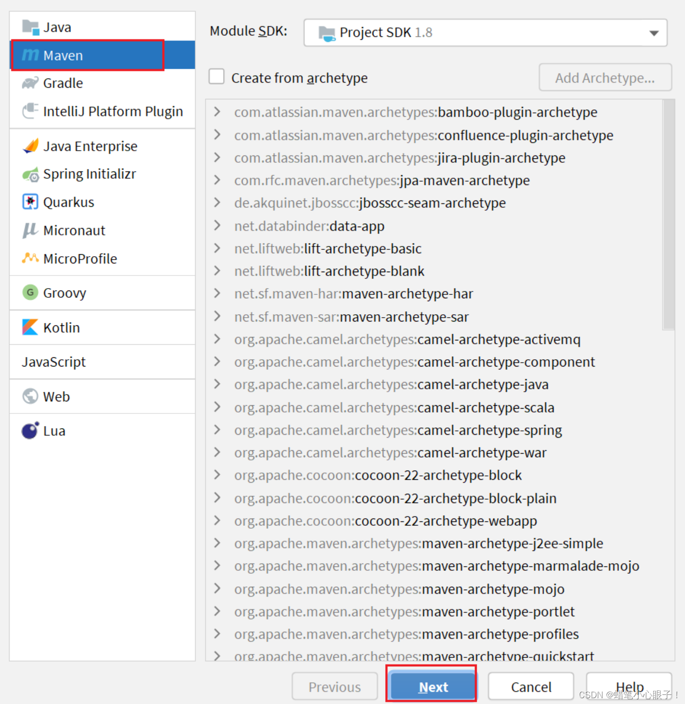Expand the camel-archetype-spring entry
685x704 pixels.
coord(217,429)
